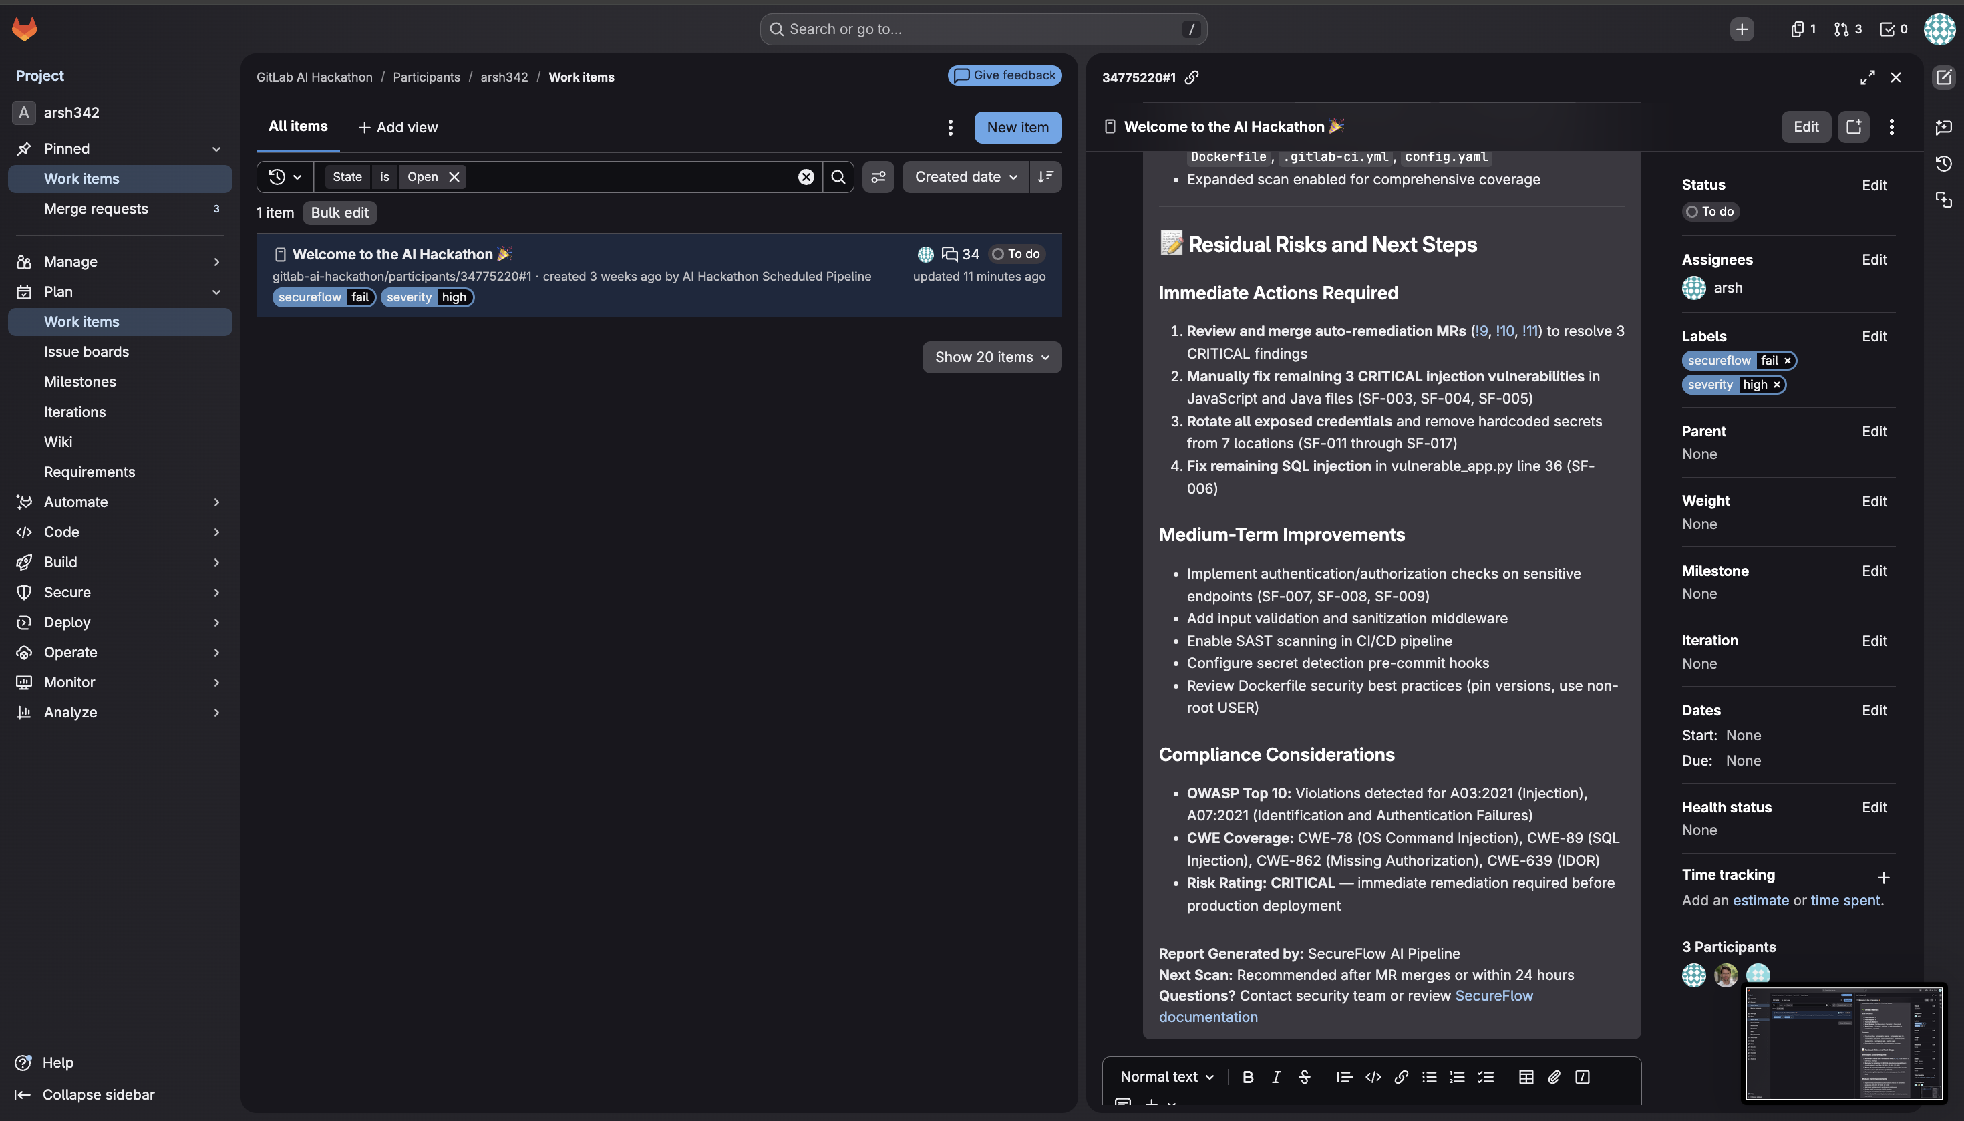Click the bold formatting icon in editor
This screenshot has width=1964, height=1121.
coord(1247,1077)
